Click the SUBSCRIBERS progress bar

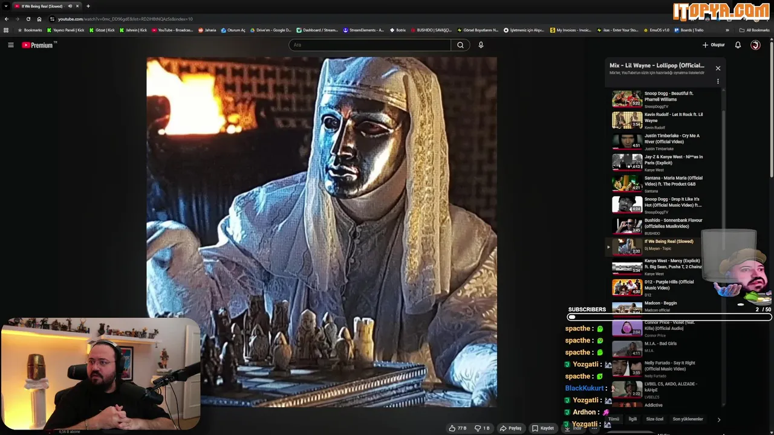click(669, 317)
